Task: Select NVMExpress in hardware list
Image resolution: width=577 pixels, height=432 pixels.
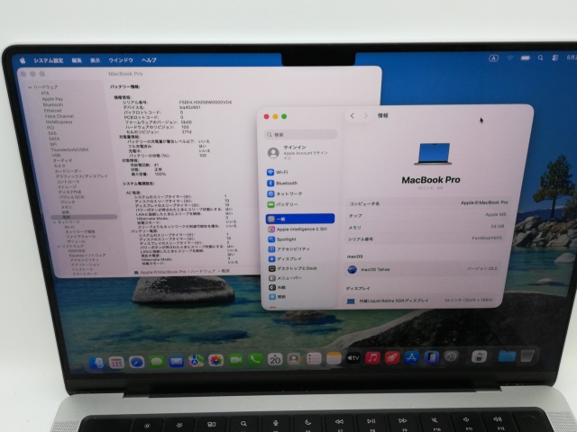Action: 59,122
